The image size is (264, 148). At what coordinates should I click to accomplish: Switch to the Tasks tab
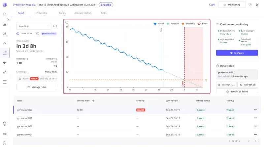(103, 13)
